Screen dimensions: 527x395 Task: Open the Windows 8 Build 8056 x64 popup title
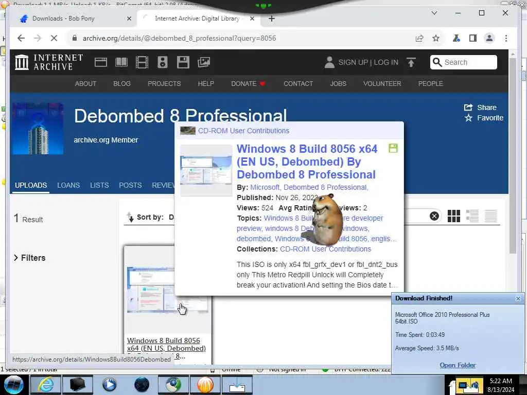point(307,161)
